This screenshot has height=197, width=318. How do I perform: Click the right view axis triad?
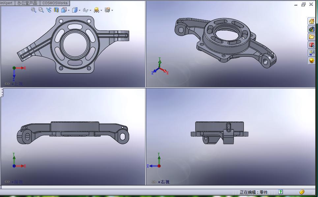[x=154, y=160]
